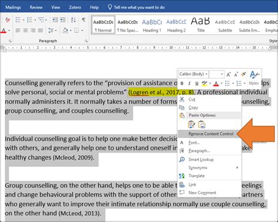Apply the Title style

(x=201, y=25)
